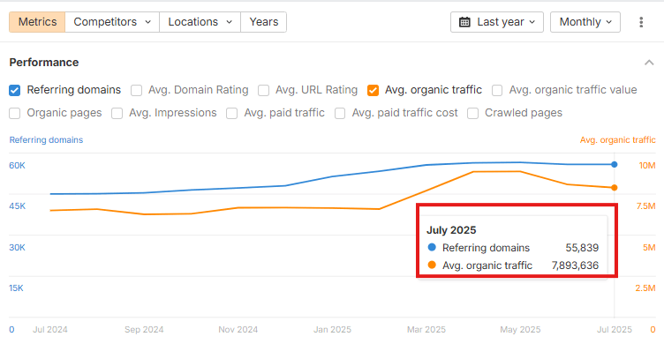Enable Avg. organic traffic value checkbox
Viewport: 664px width, 344px height.
tap(497, 90)
